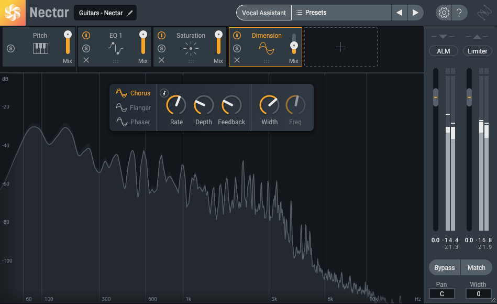Add a new module with plus slot
The image size is (497, 304).
coord(341,47)
